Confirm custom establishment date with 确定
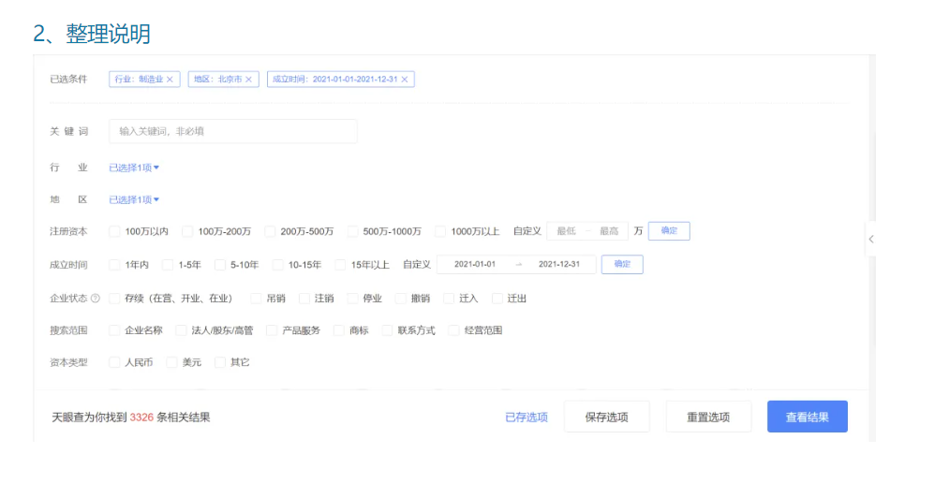The image size is (949, 483). click(x=622, y=264)
